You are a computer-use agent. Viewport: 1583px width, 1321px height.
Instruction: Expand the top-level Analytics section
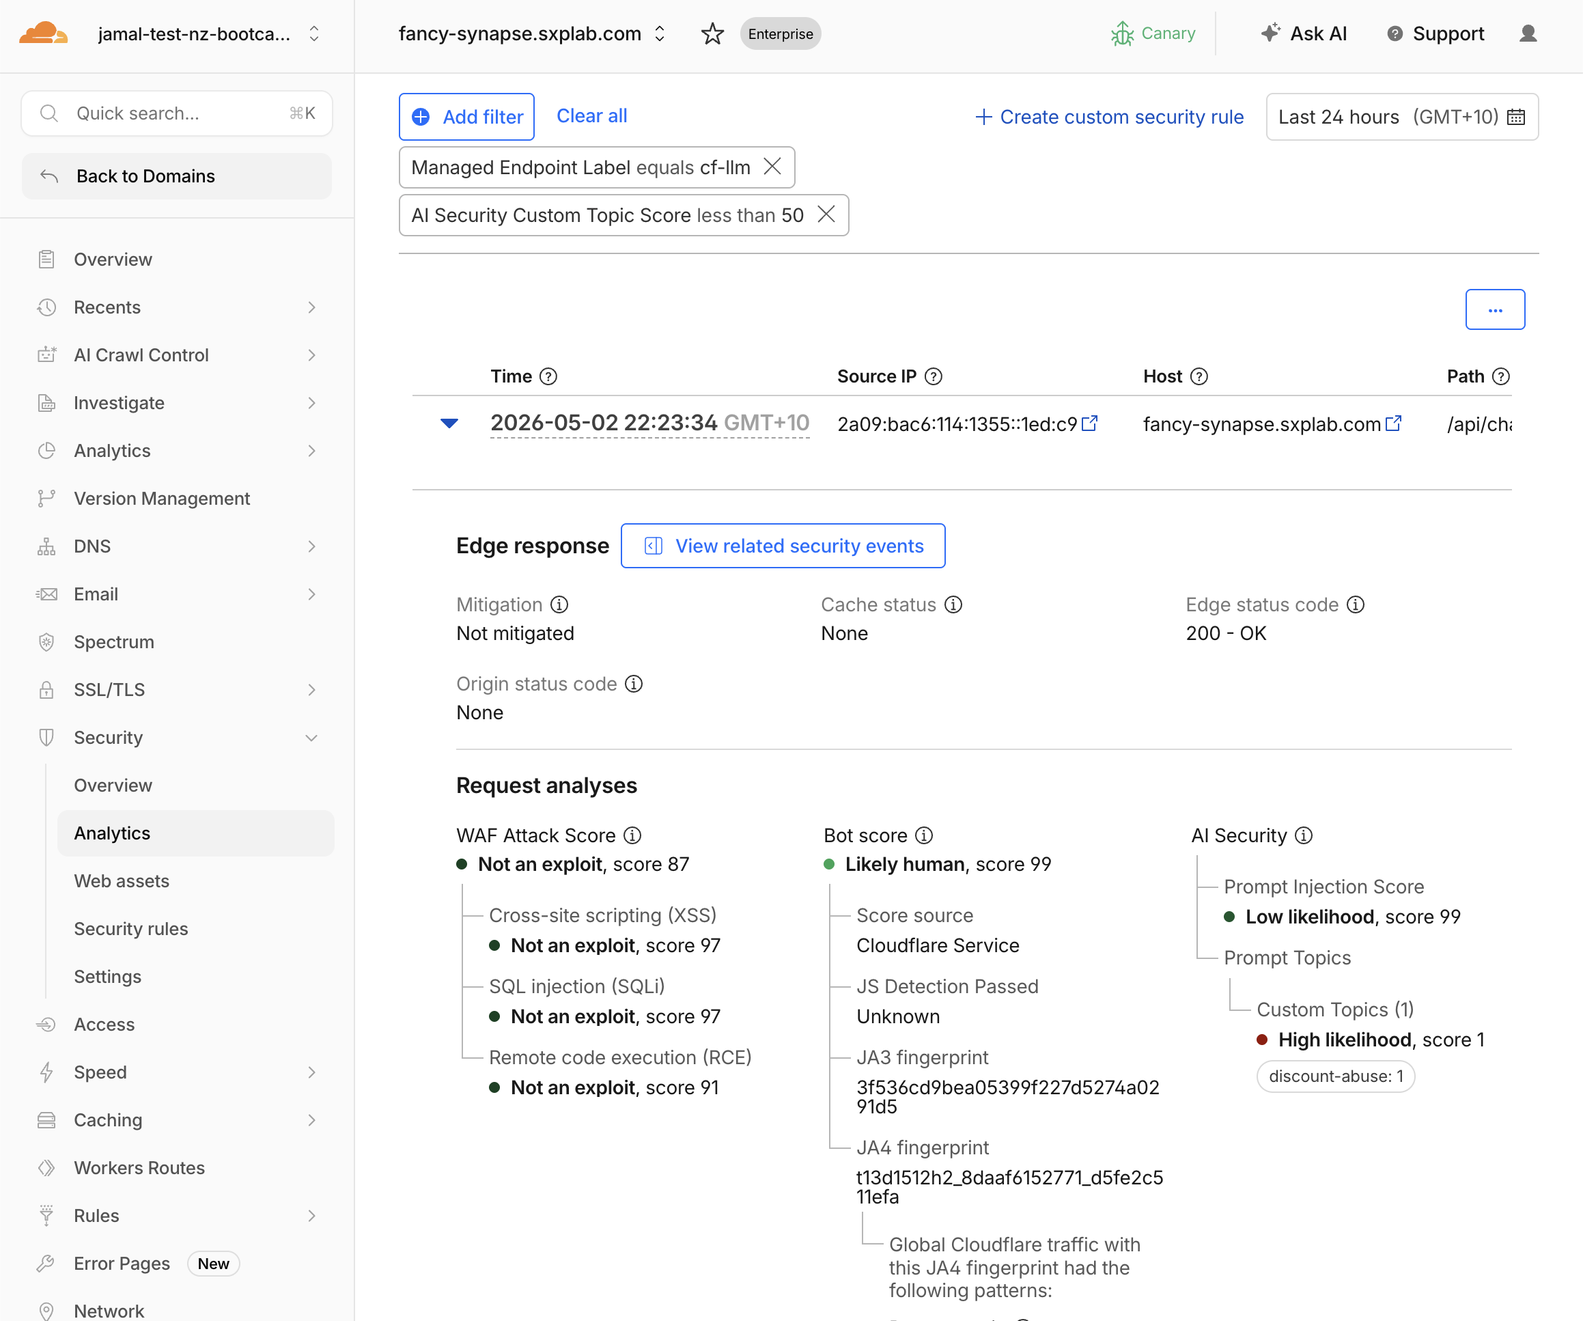point(177,451)
